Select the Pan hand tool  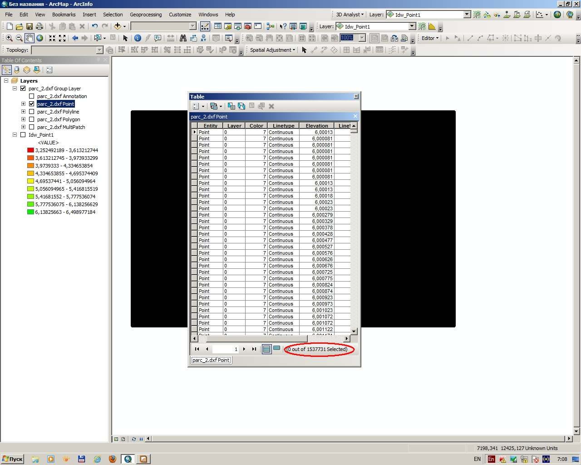tap(29, 38)
